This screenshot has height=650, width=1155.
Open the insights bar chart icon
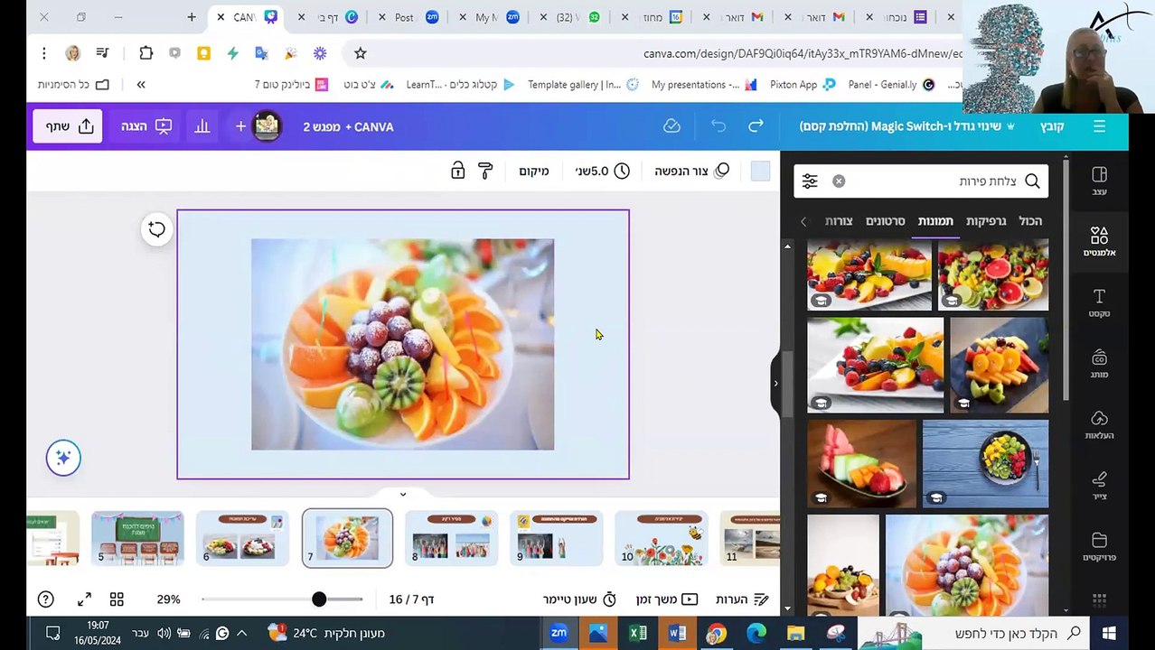(x=202, y=126)
